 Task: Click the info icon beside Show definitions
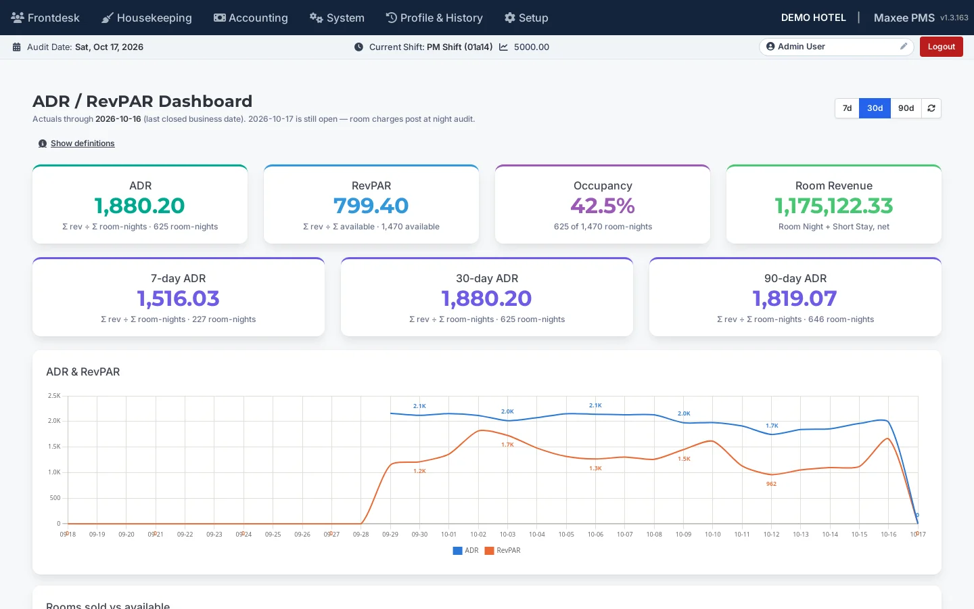click(43, 143)
